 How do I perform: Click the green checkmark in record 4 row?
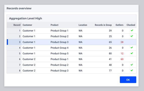[x=132, y=48]
